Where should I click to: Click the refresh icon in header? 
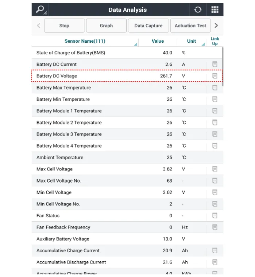(x=198, y=10)
